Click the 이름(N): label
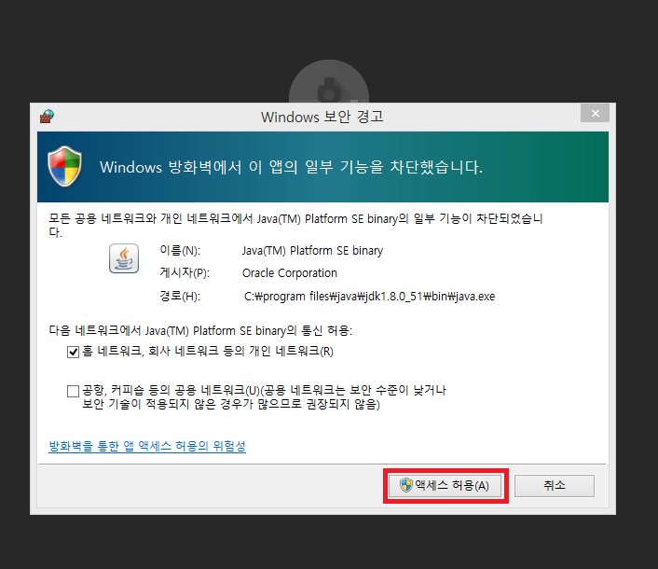This screenshot has width=658, height=569. [180, 251]
